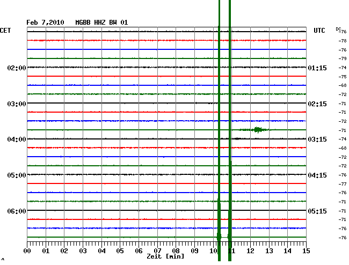Pick the "14" minute tick label
The height and width of the screenshot is (265, 349).
[x=288, y=251]
